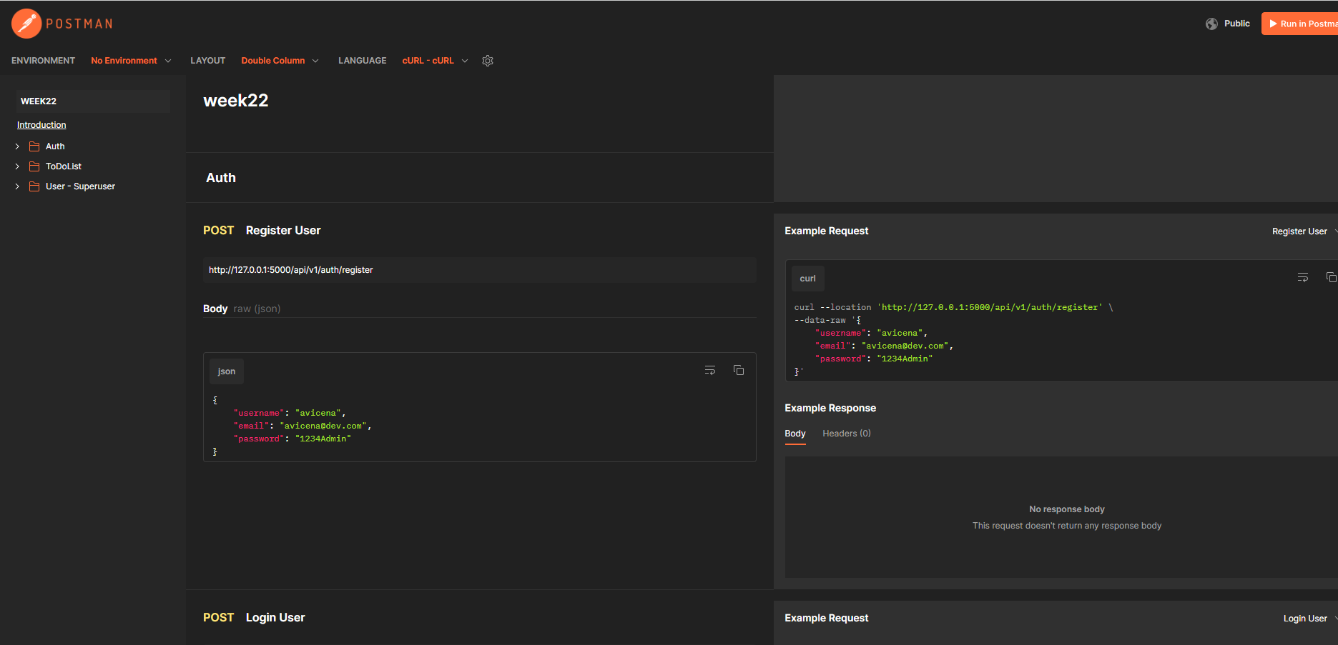This screenshot has width=1338, height=645.
Task: Click the LANGUAGE label
Action: 363,61
